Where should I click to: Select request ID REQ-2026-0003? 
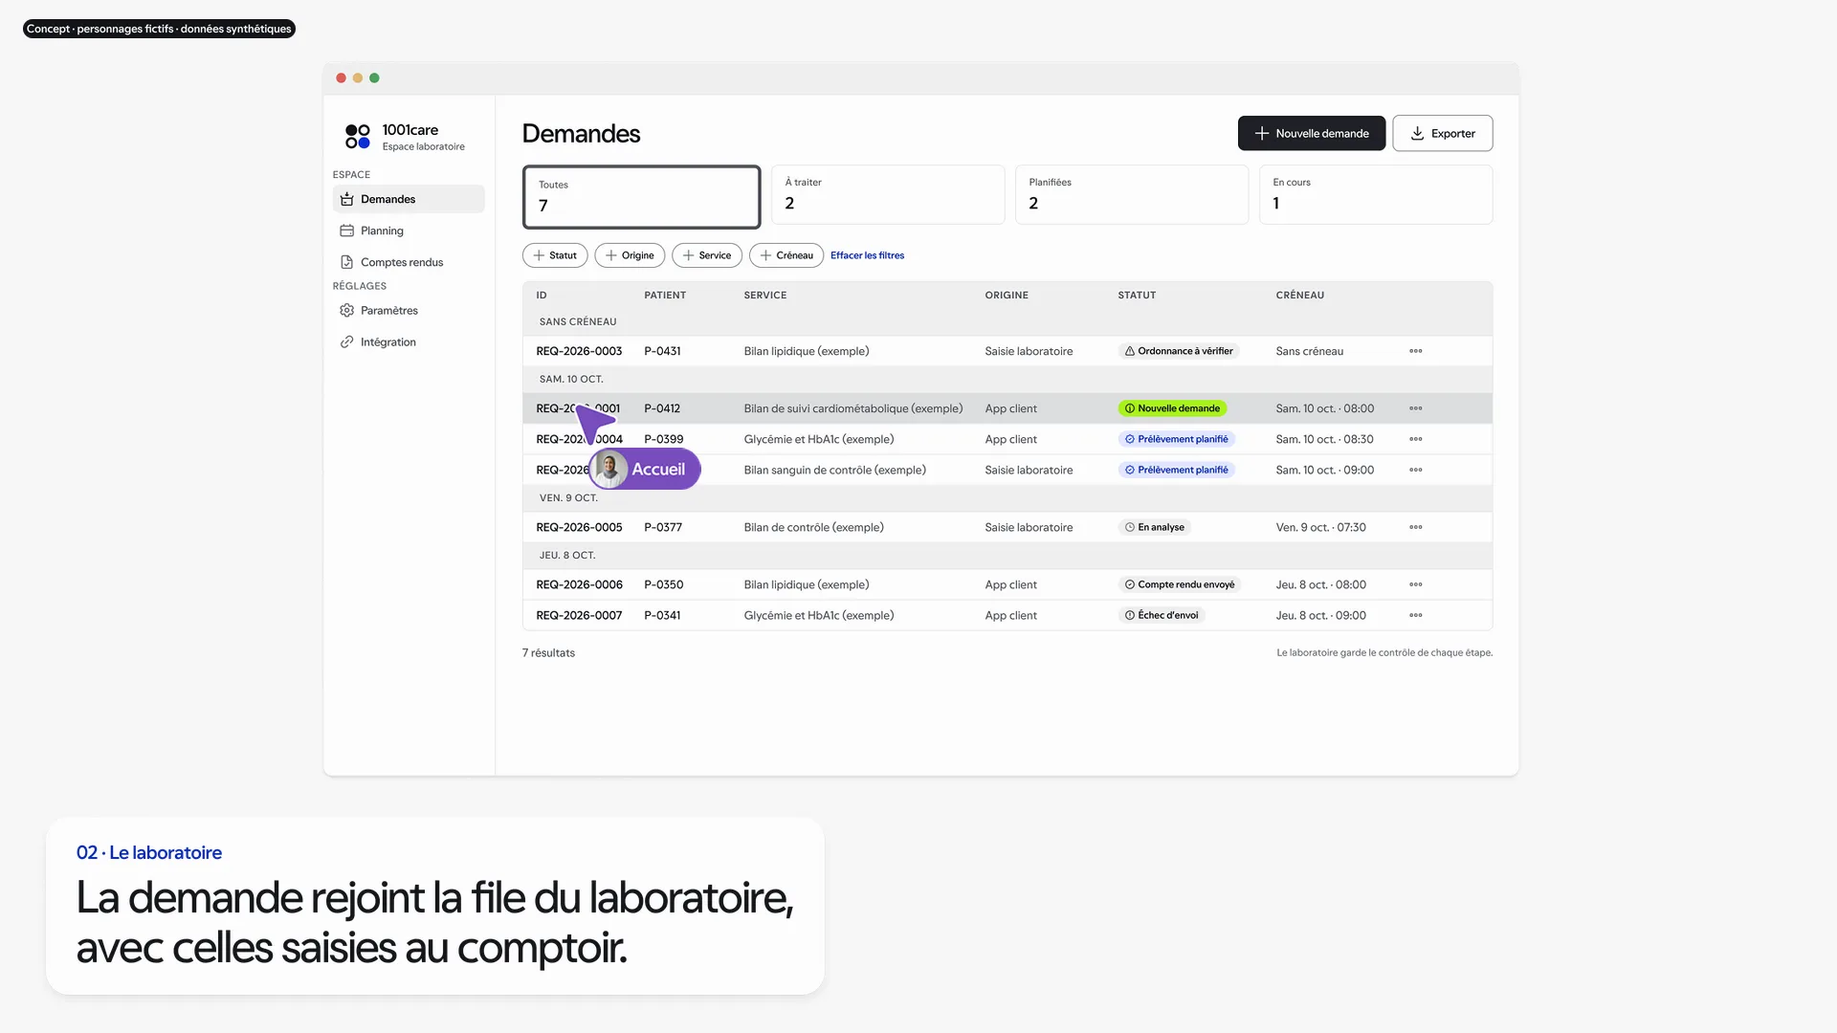(579, 351)
